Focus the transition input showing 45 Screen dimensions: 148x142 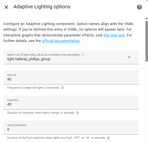(71, 103)
